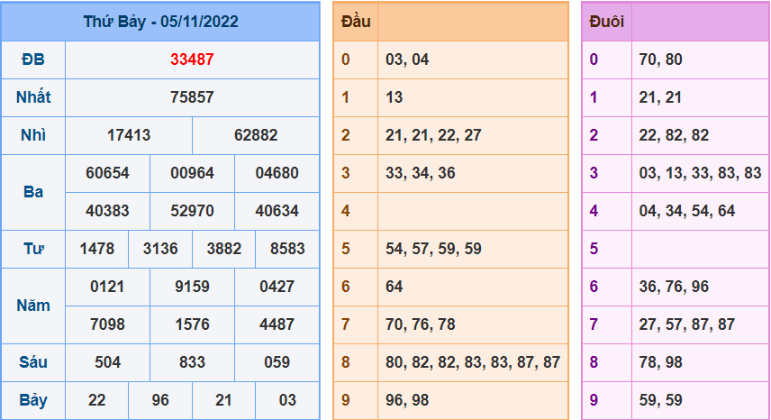Select the Tư prize number 1478
Image resolution: width=771 pixels, height=420 pixels.
tap(97, 249)
